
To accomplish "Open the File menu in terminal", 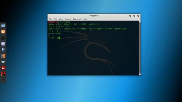I will tap(50, 19).
